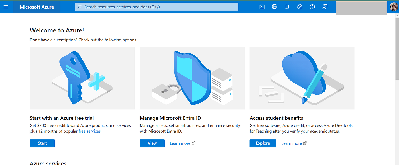Click the 'Don't have a subscription?' text line
The width and height of the screenshot is (399, 165).
click(84, 40)
